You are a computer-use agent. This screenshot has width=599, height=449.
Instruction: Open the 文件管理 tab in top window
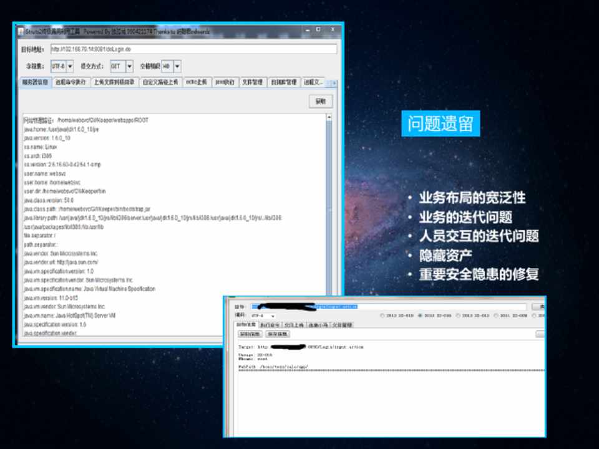[252, 82]
